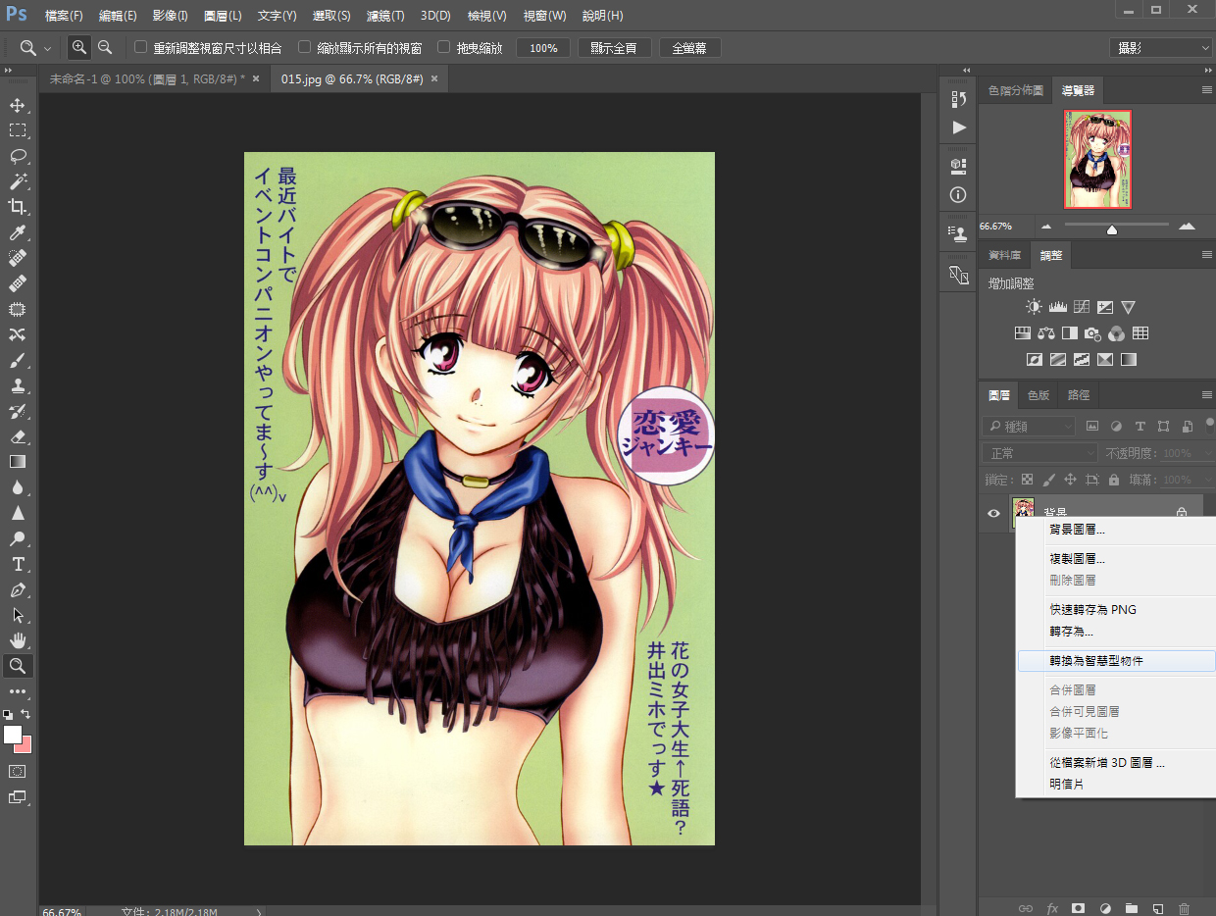The width and height of the screenshot is (1216, 916).
Task: Open the Adjustments panel menu
Action: point(1207,254)
